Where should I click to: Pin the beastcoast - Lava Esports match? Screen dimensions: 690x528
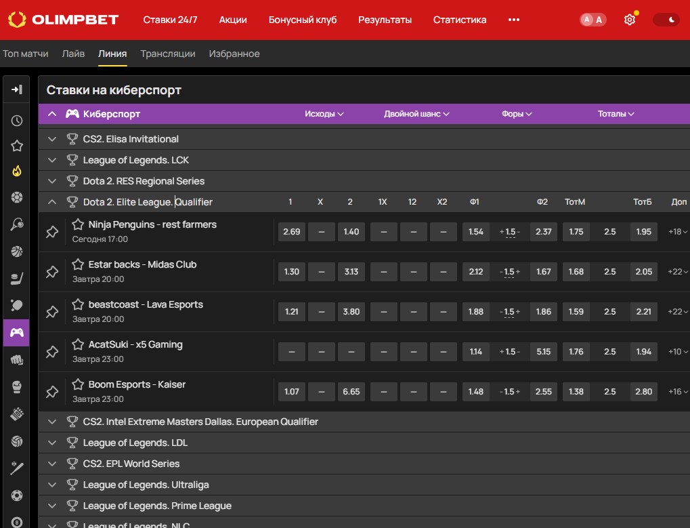tap(52, 312)
